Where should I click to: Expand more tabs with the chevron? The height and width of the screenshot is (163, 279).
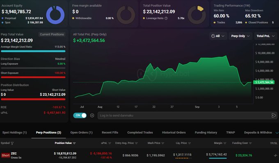click(277, 133)
